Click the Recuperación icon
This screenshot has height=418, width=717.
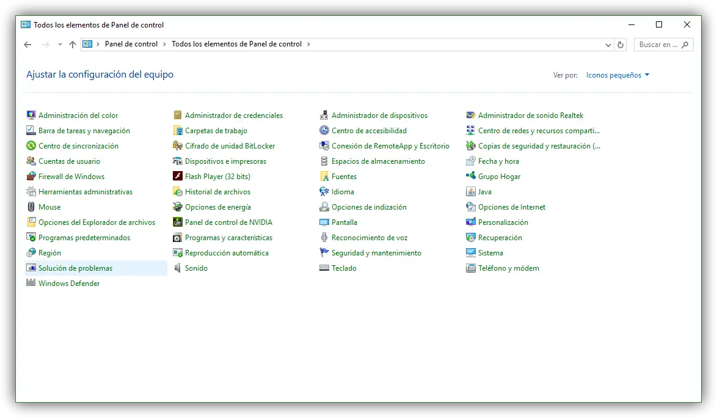pos(470,237)
